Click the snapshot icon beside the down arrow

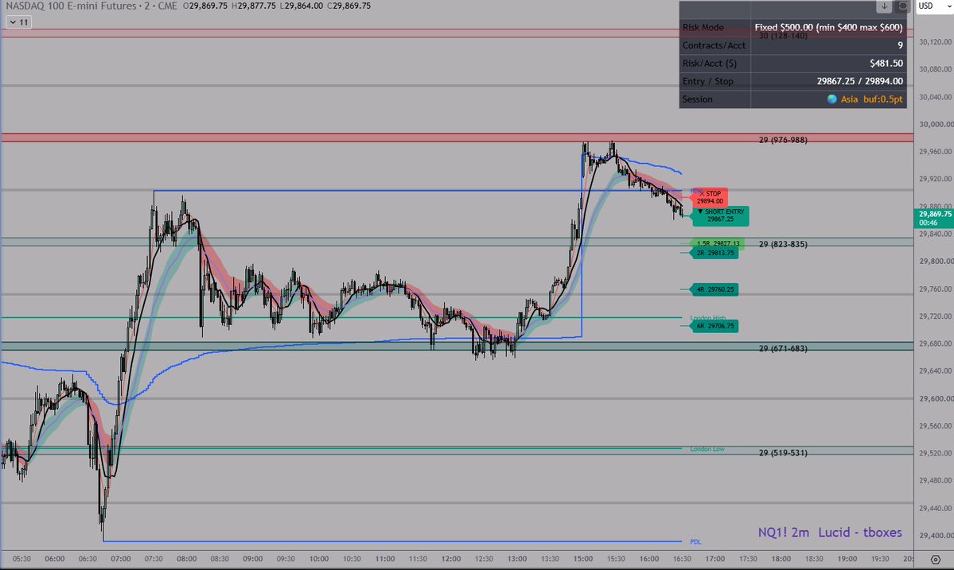[x=902, y=6]
